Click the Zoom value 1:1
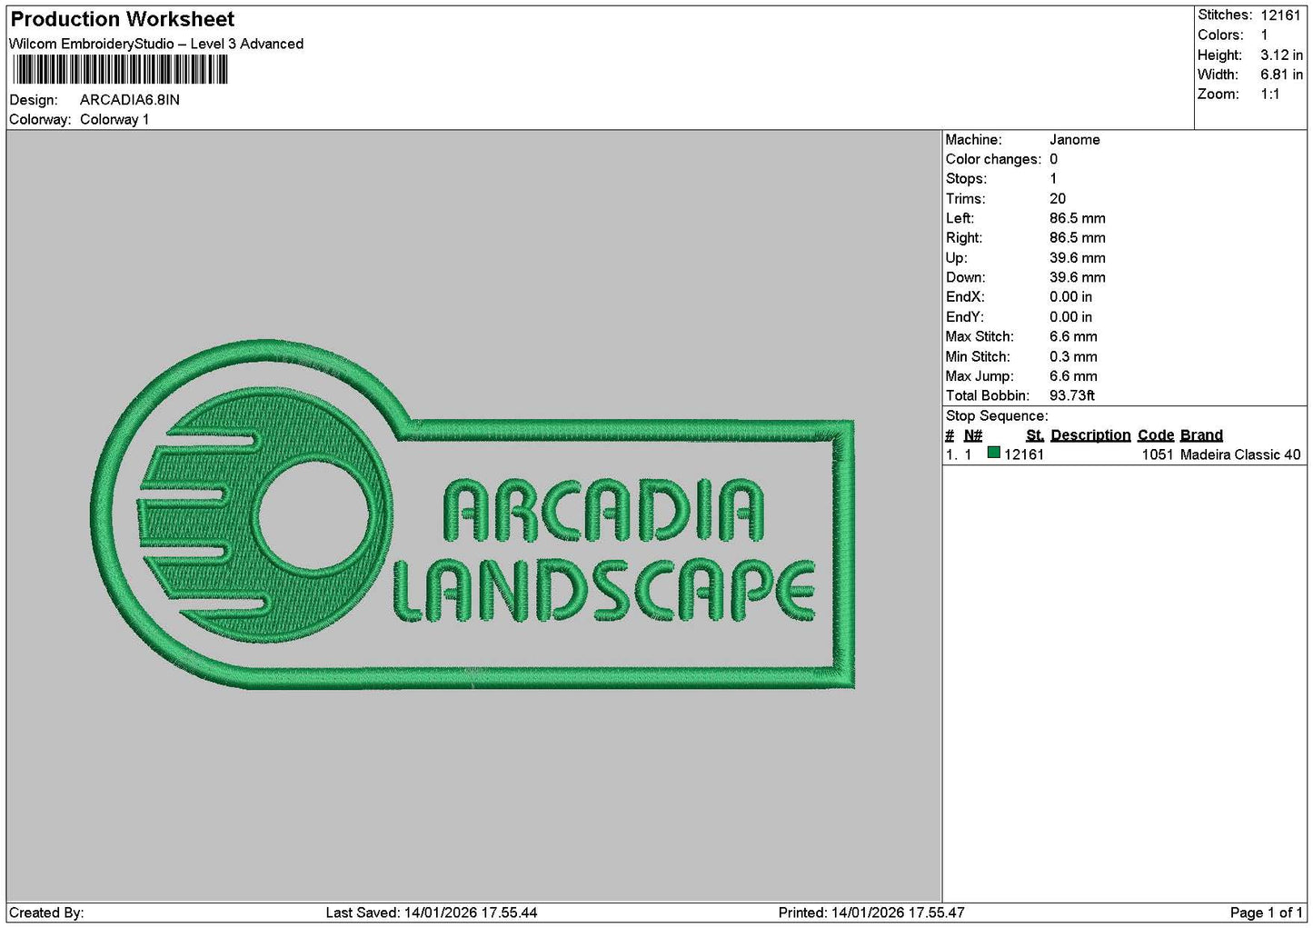 (x=1269, y=95)
